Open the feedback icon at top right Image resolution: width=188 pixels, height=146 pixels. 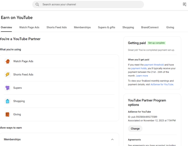click(185, 4)
